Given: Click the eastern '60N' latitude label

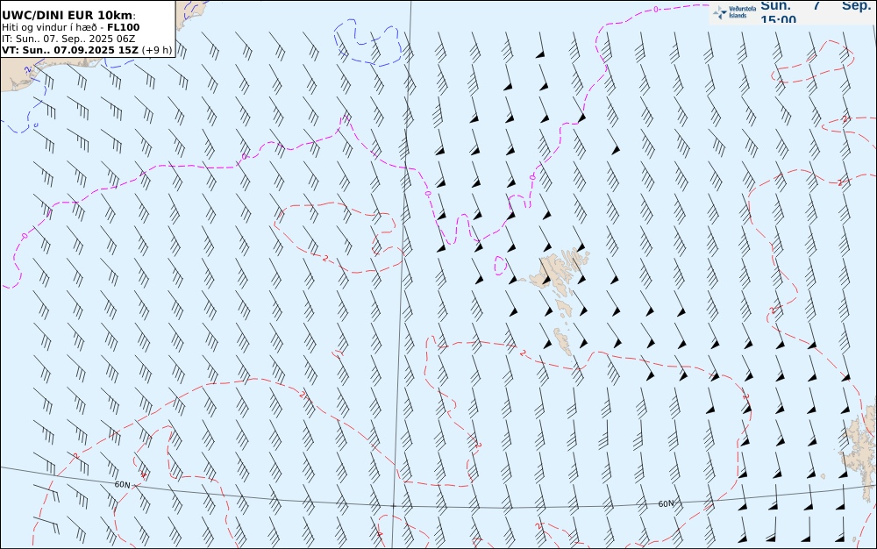Looking at the screenshot, I should 667,503.
